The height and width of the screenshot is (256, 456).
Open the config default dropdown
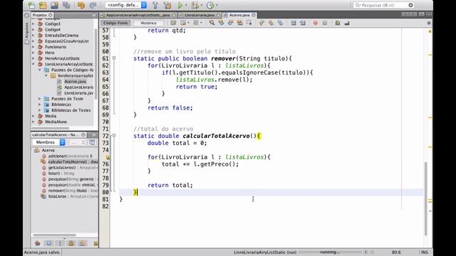tap(126, 5)
